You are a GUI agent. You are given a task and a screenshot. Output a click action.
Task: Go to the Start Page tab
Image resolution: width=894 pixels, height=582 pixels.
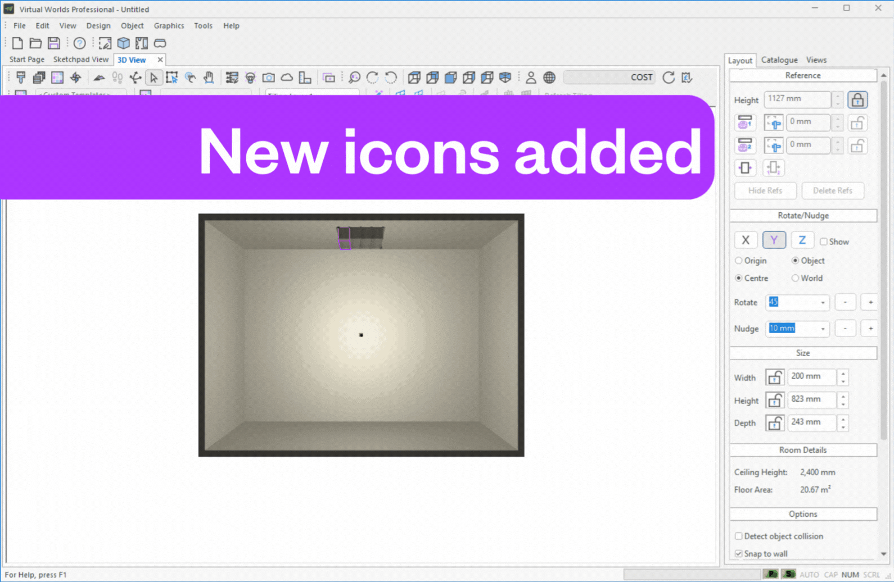tap(27, 60)
